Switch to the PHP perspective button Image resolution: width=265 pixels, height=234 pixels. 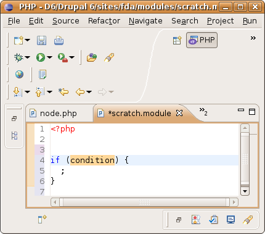[202, 40]
